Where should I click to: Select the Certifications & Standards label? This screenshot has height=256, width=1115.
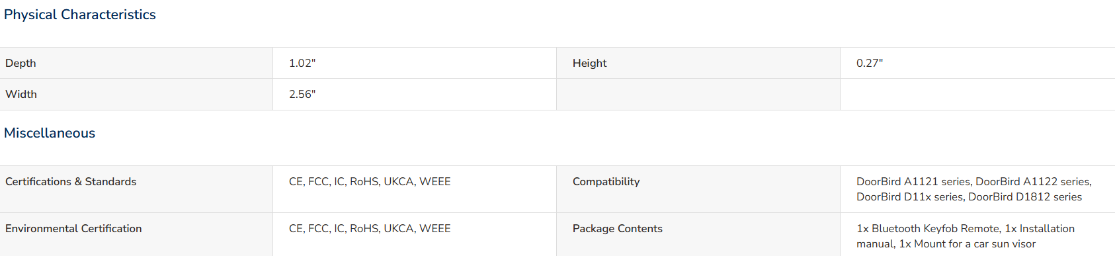71,181
